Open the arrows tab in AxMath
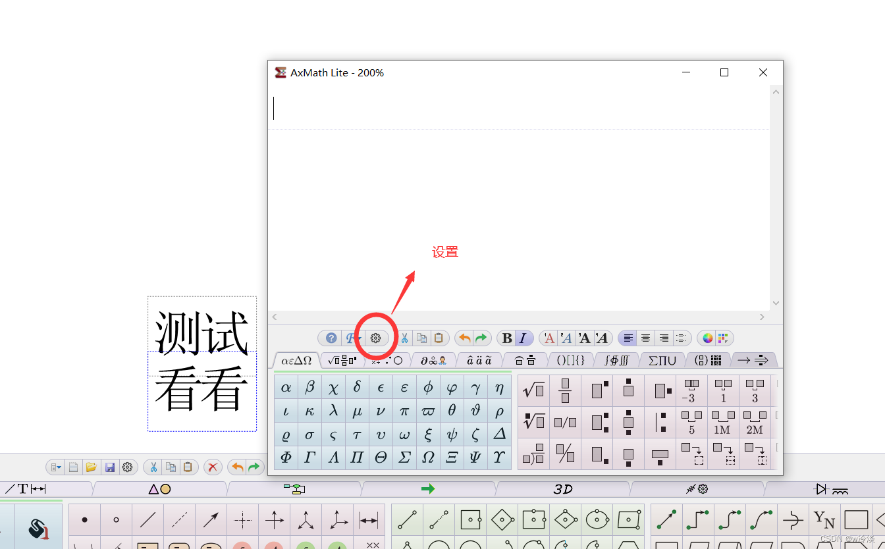The width and height of the screenshot is (885, 549). [x=753, y=360]
